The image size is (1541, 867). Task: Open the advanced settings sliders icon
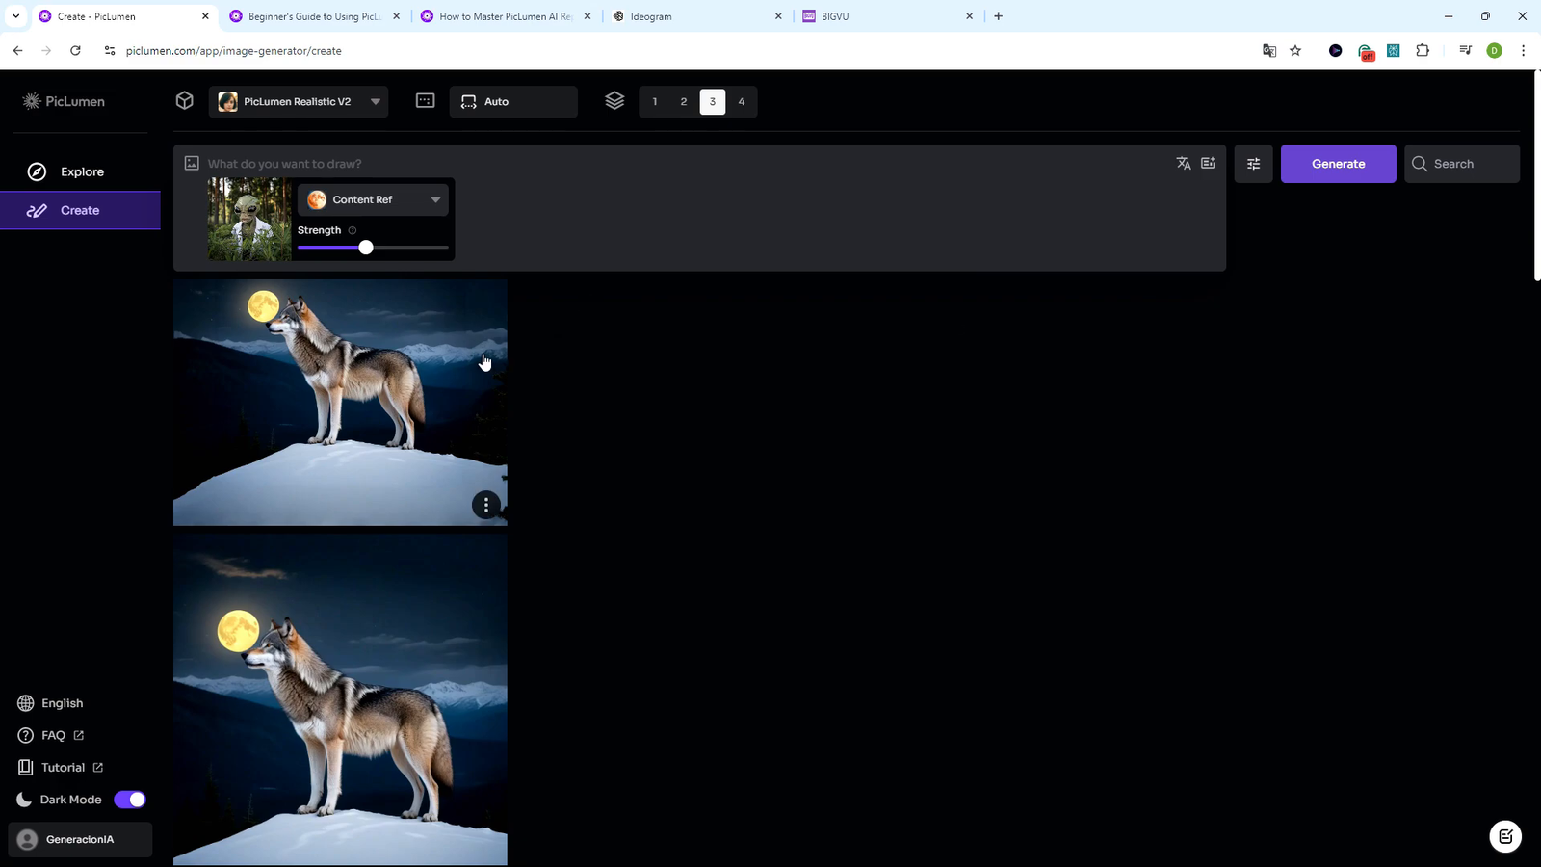(x=1253, y=164)
